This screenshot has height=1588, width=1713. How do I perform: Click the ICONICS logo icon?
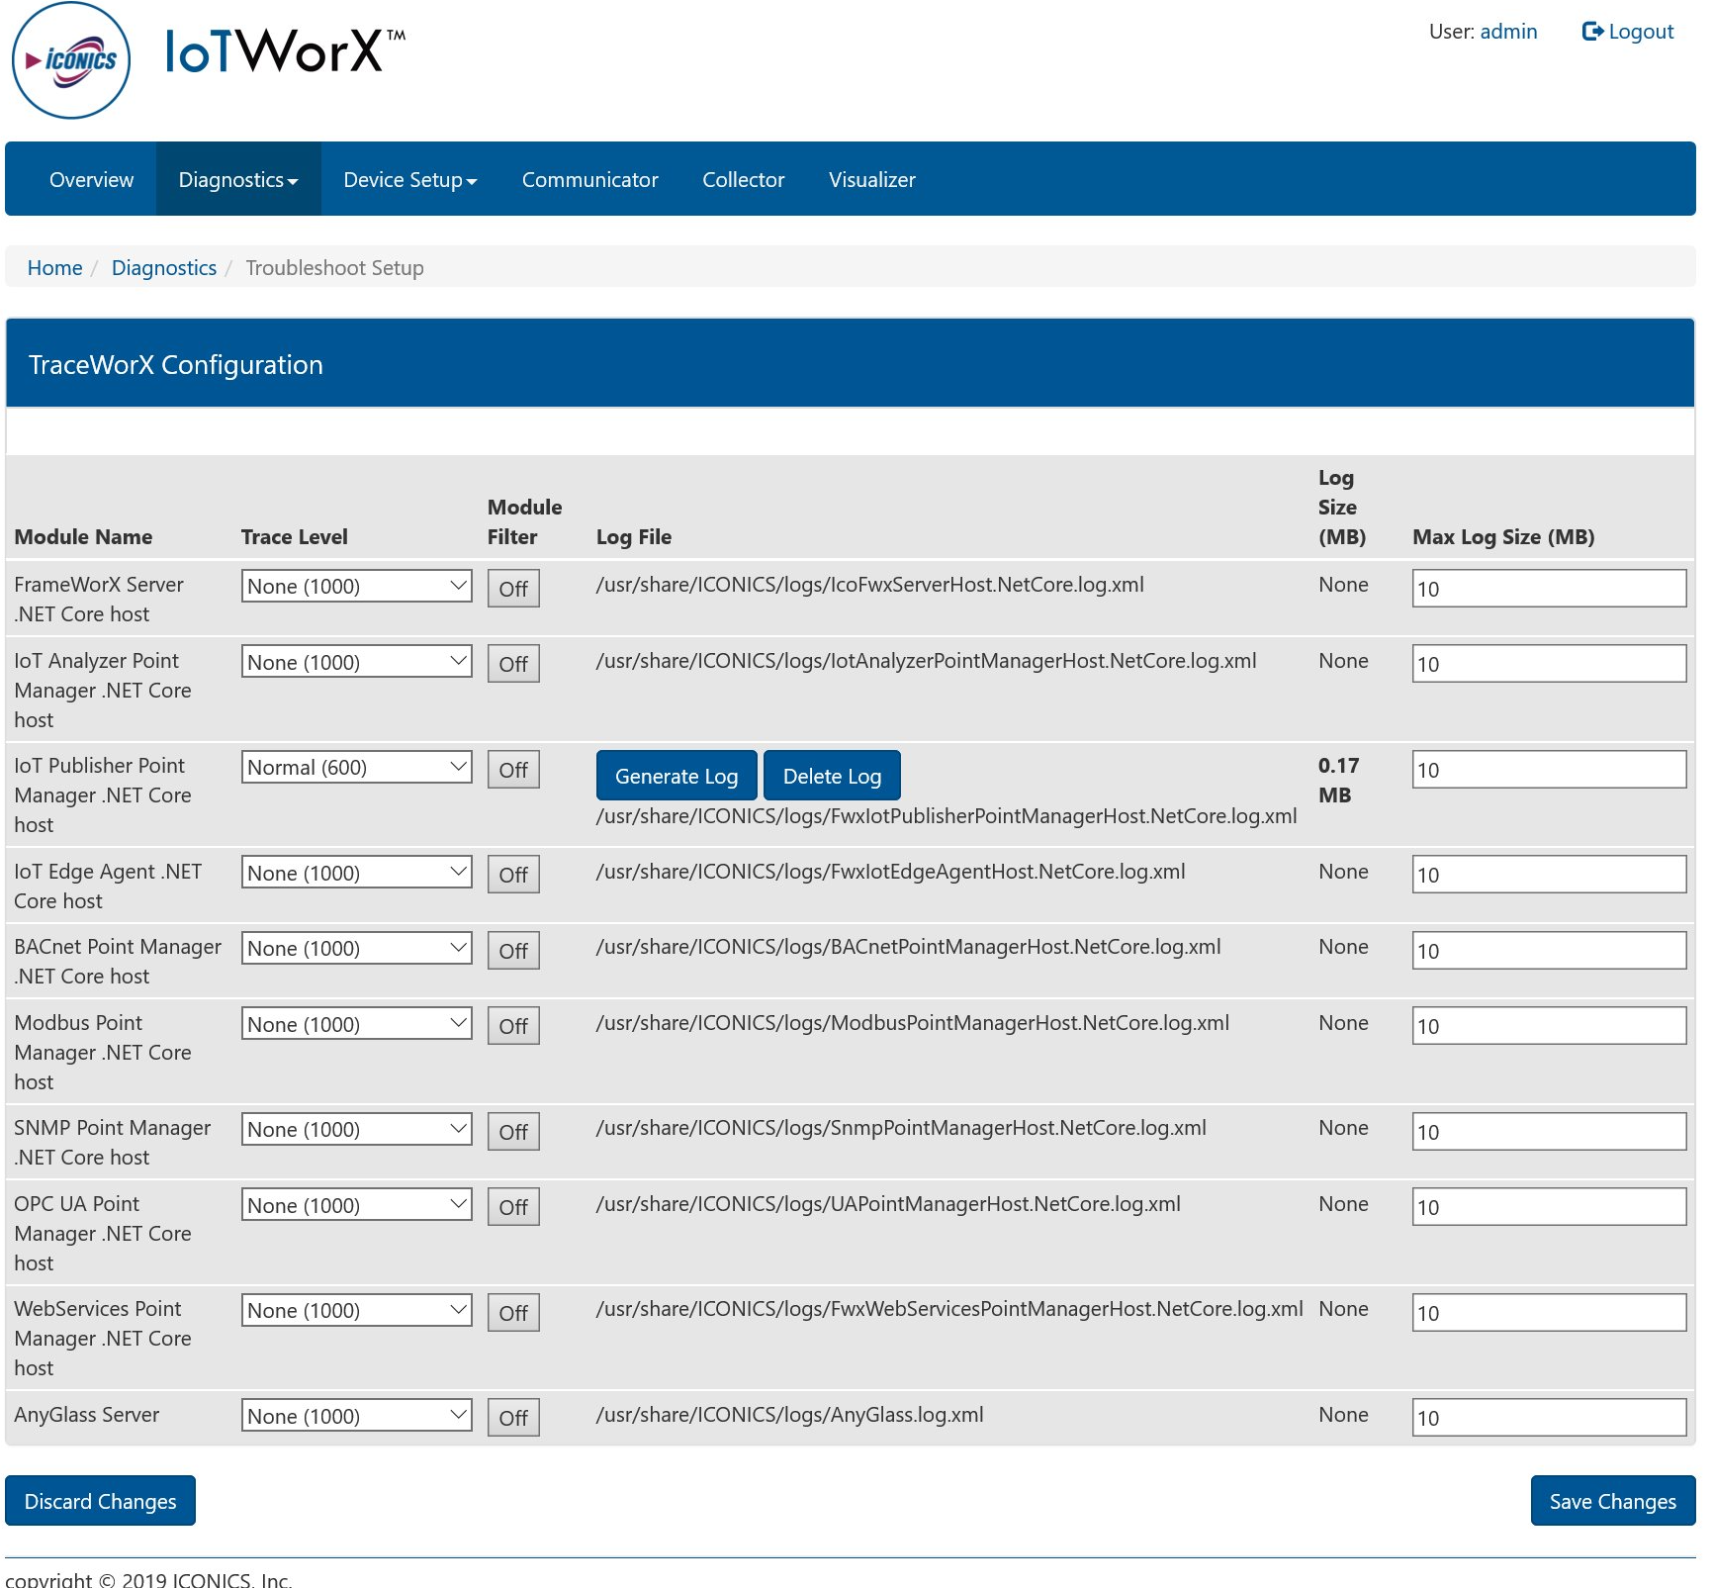point(71,61)
